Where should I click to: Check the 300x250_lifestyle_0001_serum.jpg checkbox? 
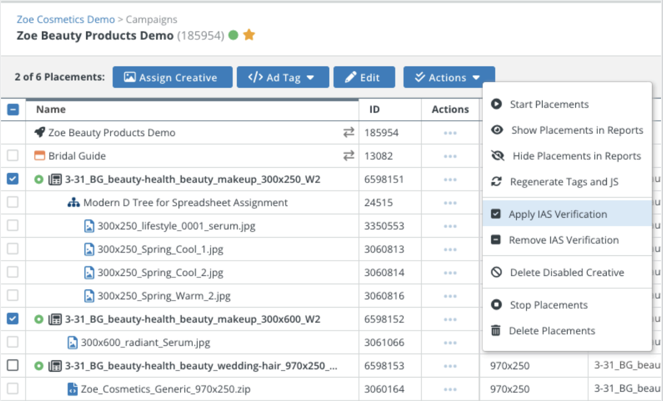coord(13,226)
